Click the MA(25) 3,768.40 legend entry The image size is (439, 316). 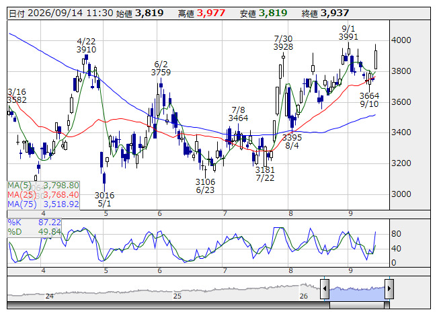click(43, 194)
